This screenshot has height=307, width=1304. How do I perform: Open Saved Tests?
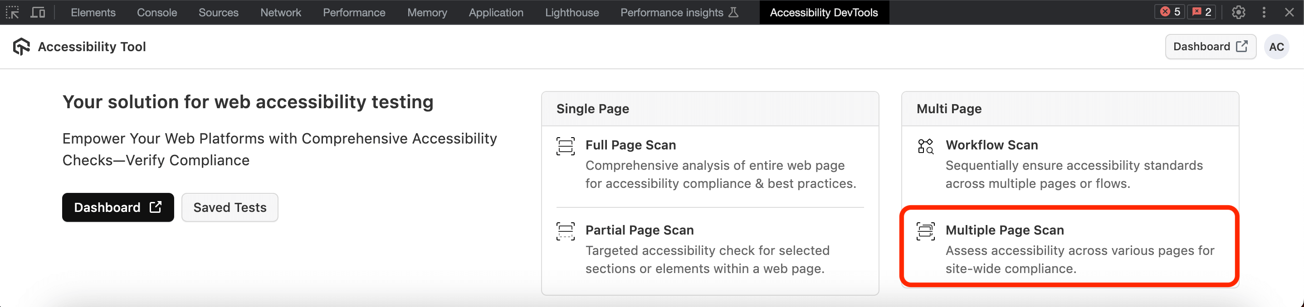tap(230, 207)
